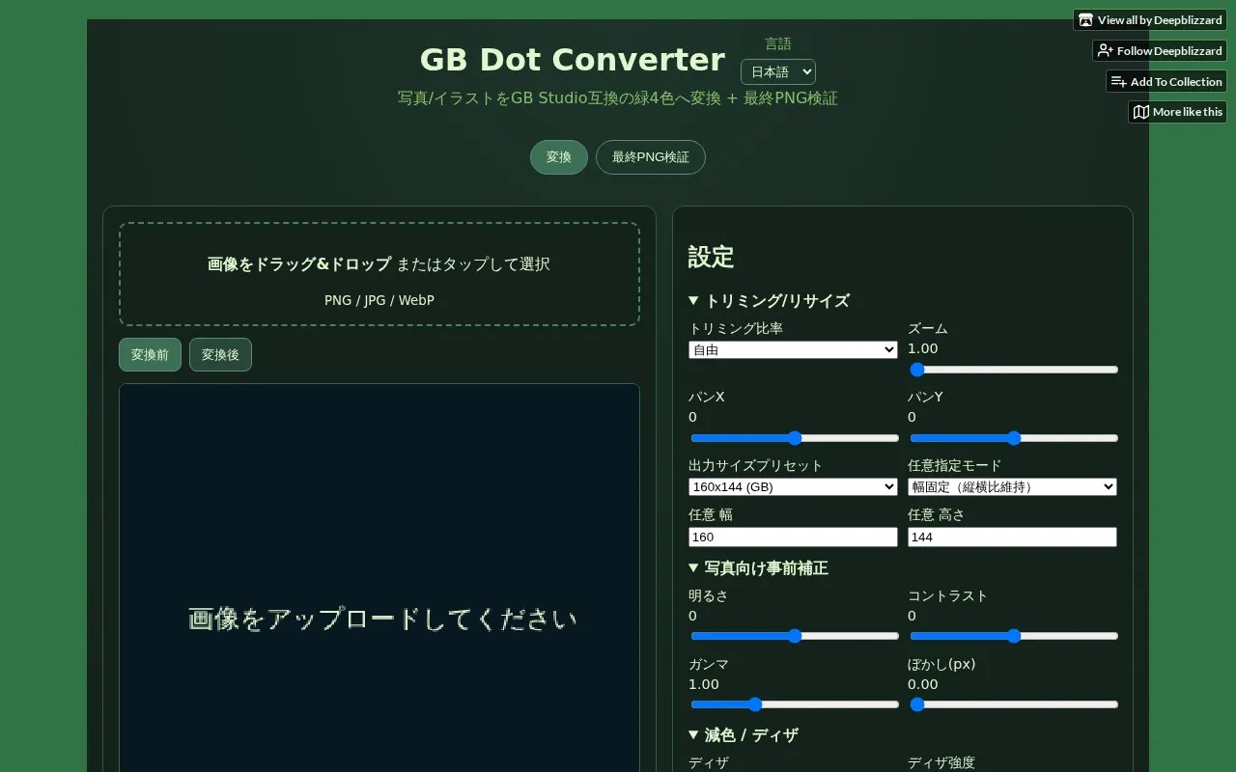This screenshot has height=772, width=1236.
Task: Click the パンY slider
Action: pyautogui.click(x=1014, y=438)
